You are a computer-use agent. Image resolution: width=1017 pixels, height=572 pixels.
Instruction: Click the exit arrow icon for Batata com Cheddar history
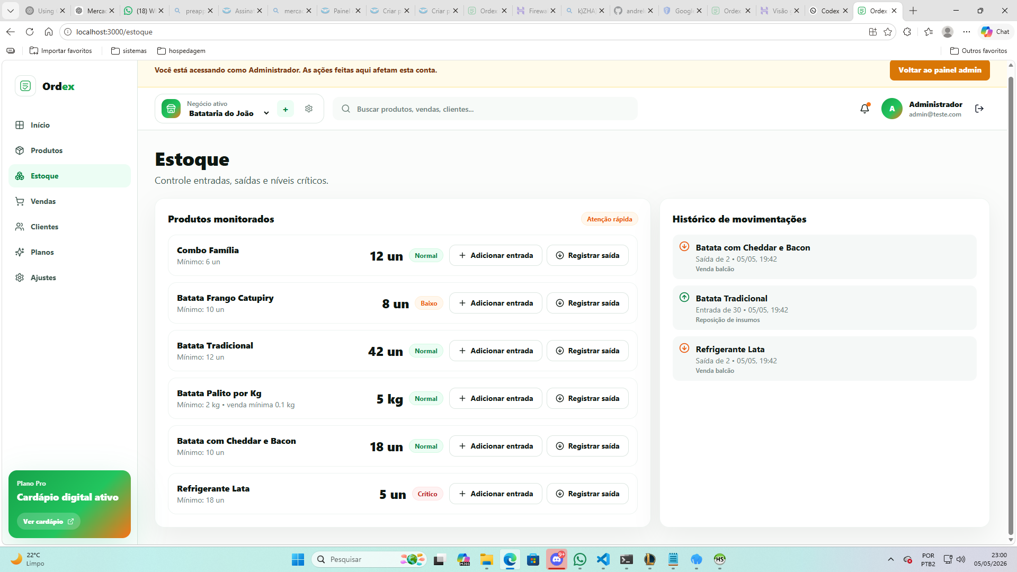pyautogui.click(x=684, y=246)
